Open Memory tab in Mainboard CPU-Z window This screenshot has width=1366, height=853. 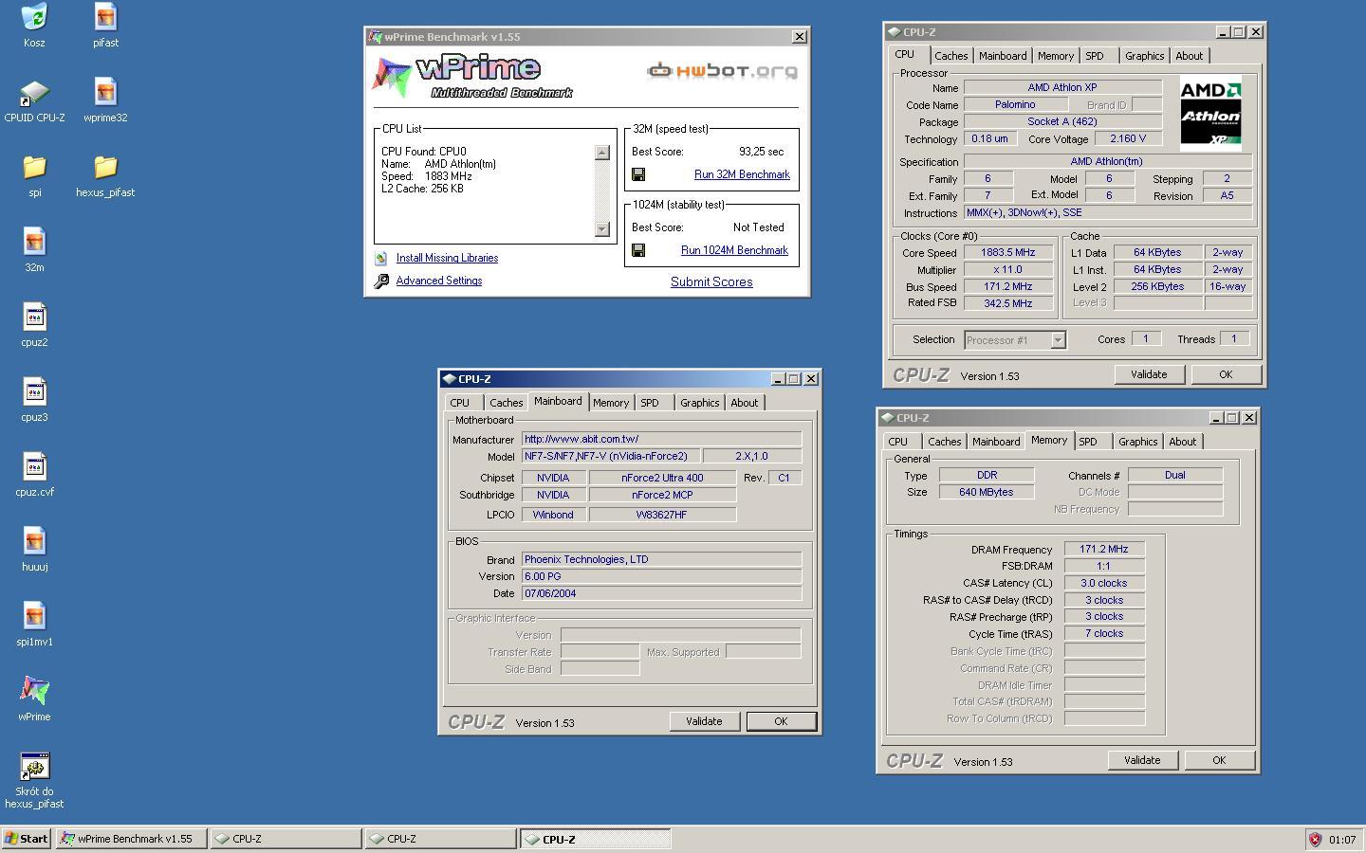(611, 403)
